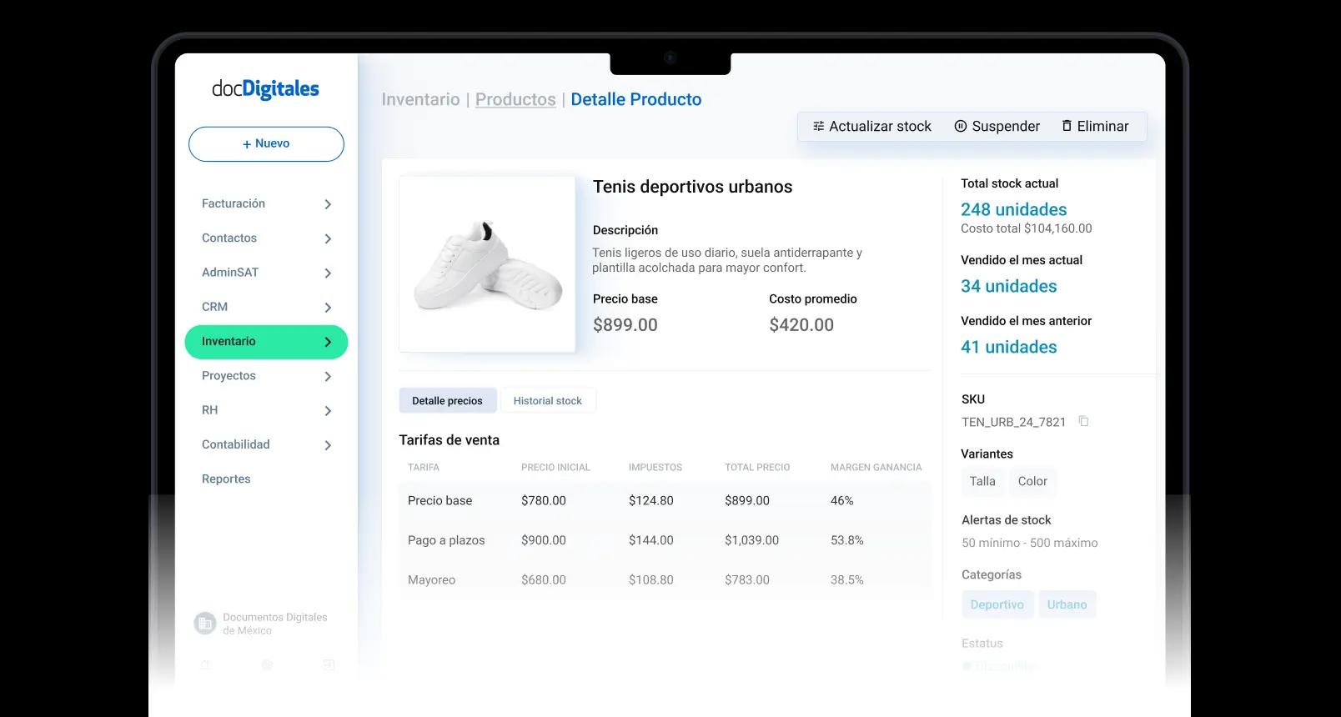Open Contabilidad in the sidebar
This screenshot has height=717, width=1341.
pyautogui.click(x=236, y=444)
